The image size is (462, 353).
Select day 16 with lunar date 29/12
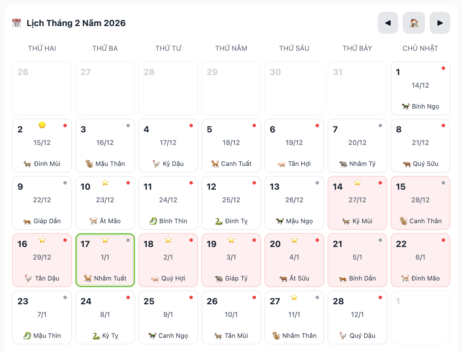(42, 260)
